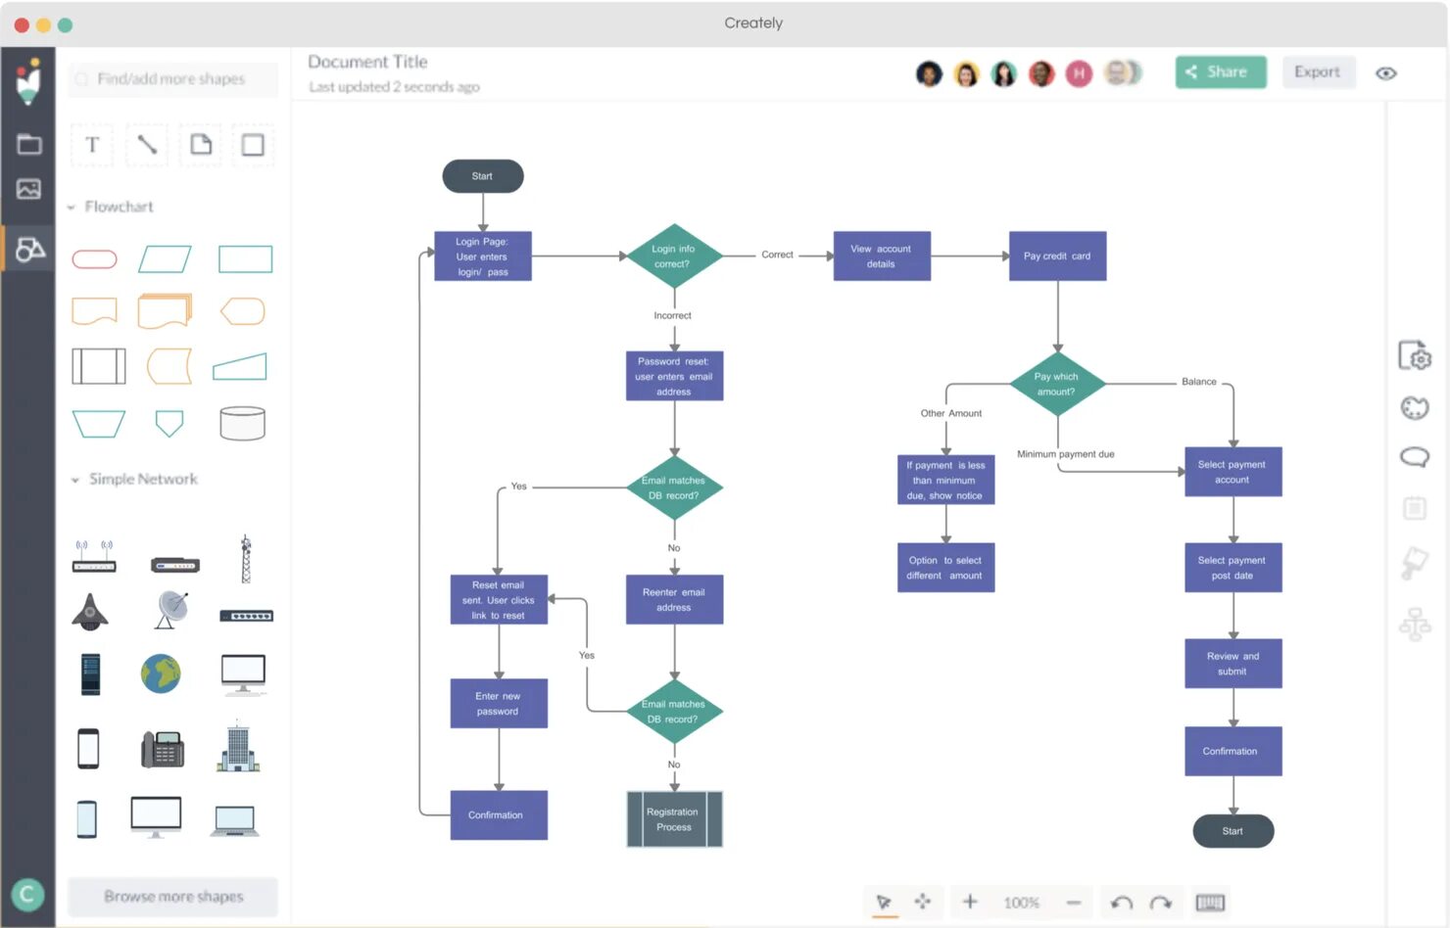
Task: Collapse the Simple Network section
Action: [x=75, y=480]
